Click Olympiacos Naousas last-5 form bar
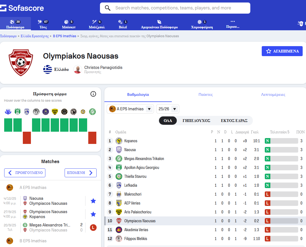This screenshot has height=247, width=306. (281, 221)
